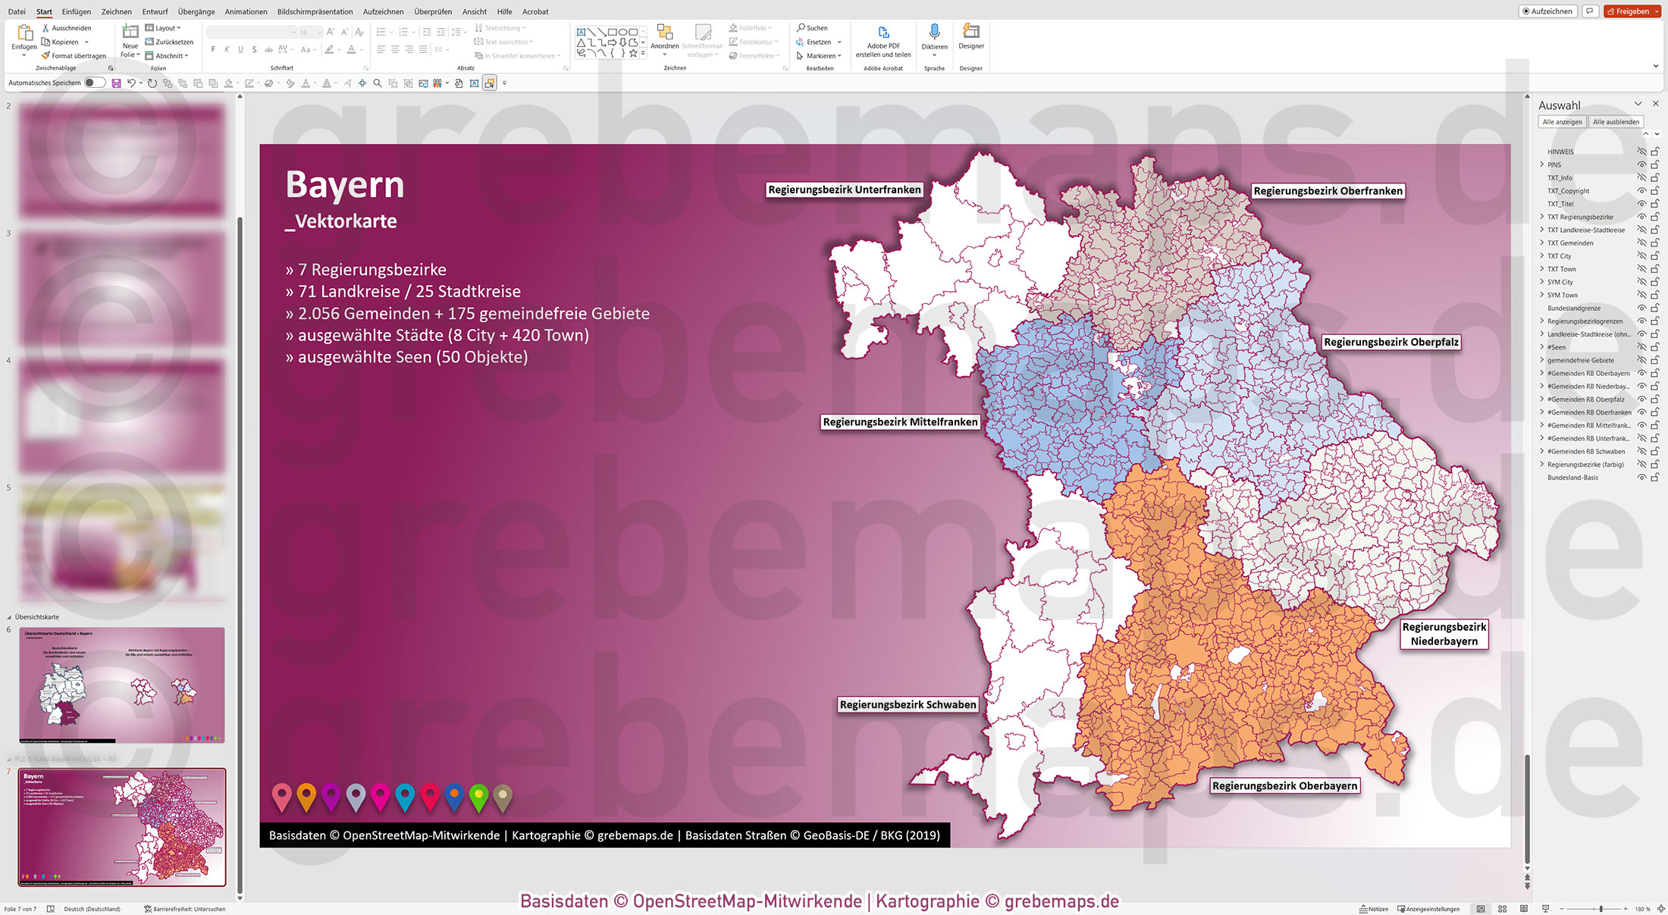Toggle visibility of PINS layer
Image resolution: width=1668 pixels, height=915 pixels.
[1642, 165]
